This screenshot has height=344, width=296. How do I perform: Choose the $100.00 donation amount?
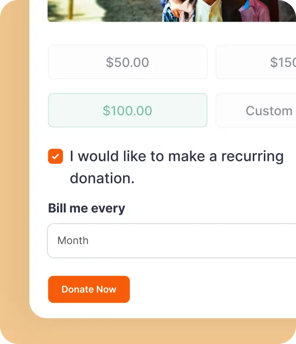[x=128, y=110]
